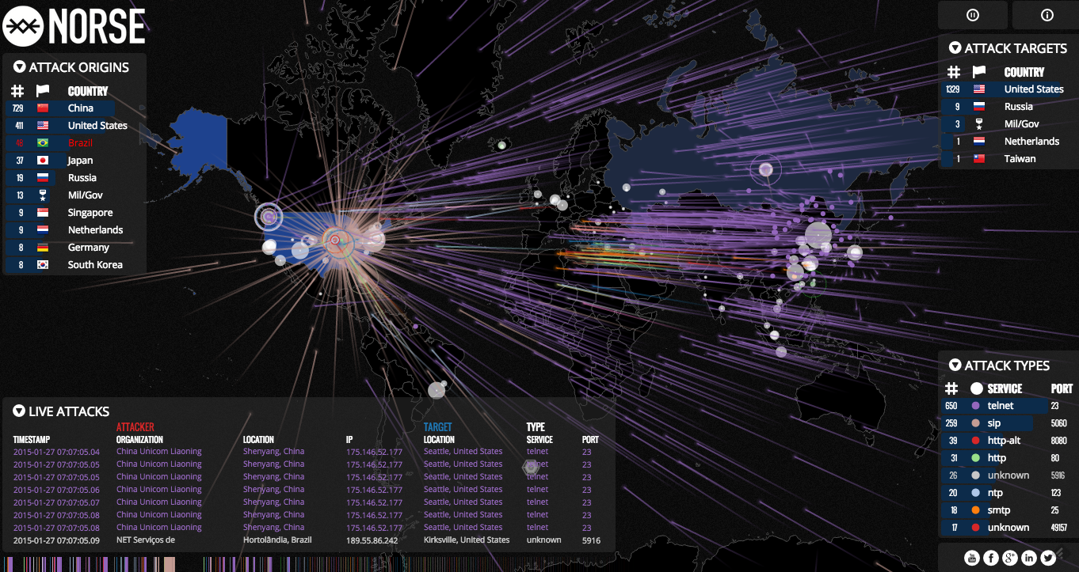Image resolution: width=1079 pixels, height=572 pixels.
Task: Open Norse YouTube channel icon
Action: 971,558
